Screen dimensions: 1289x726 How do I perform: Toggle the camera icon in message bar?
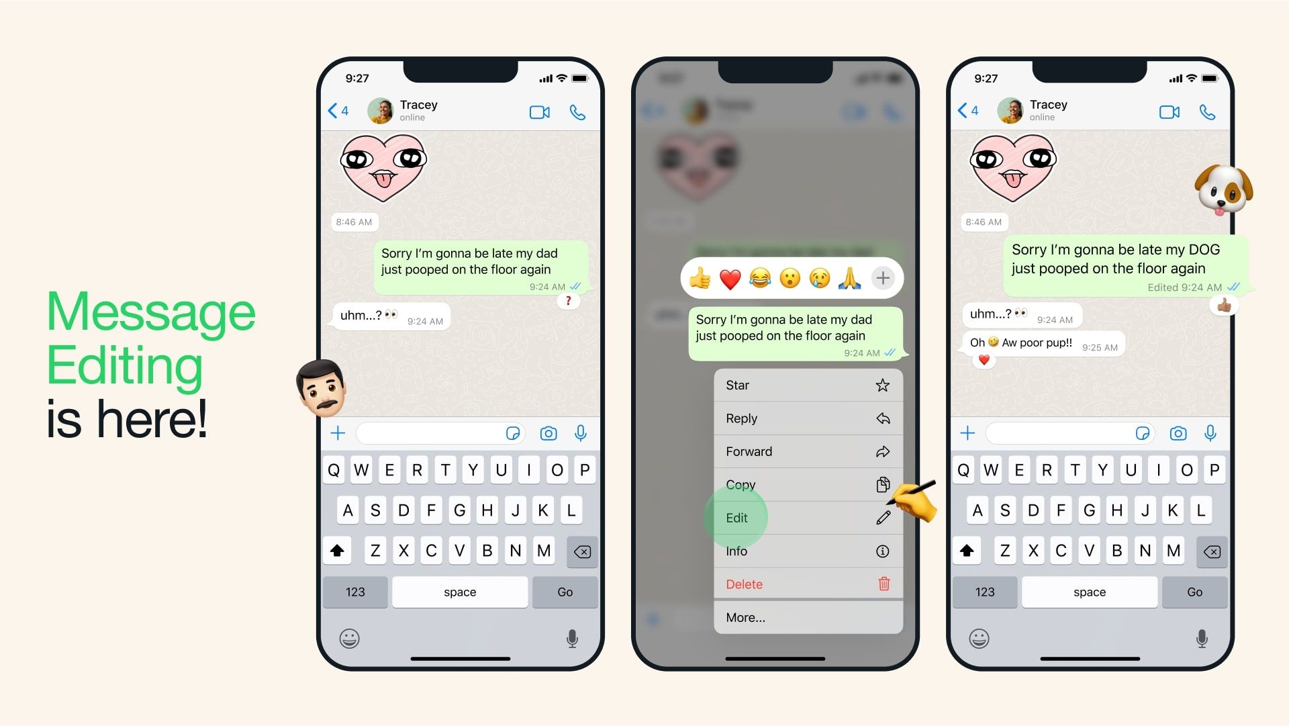tap(550, 434)
